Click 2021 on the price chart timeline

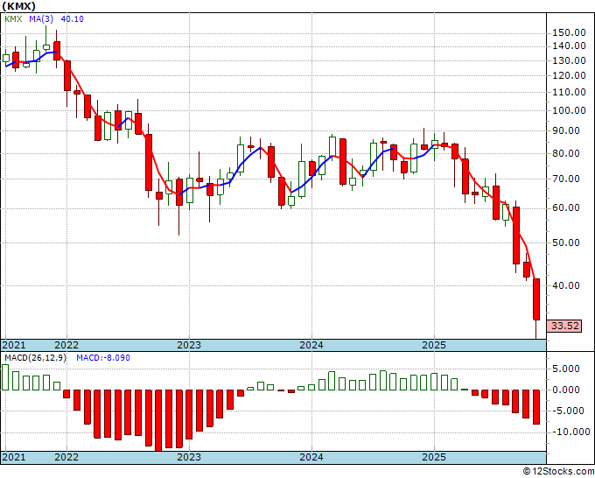[x=14, y=345]
